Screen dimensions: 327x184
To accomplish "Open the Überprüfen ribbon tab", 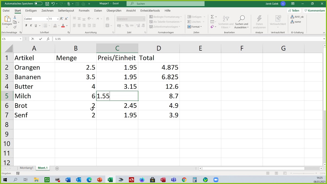I will [114, 11].
